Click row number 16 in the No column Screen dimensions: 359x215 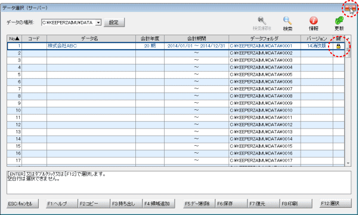[x=14, y=153]
